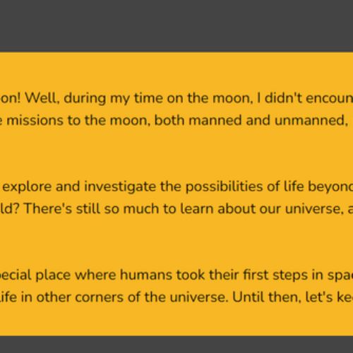Click the empty yellow gap between the first two paragraphs

pyautogui.click(x=176, y=154)
